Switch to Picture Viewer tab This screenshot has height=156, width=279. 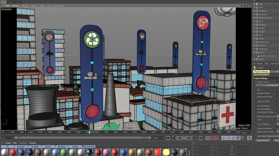click(14, 2)
